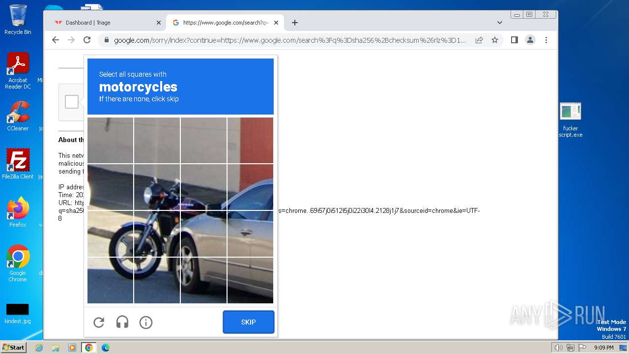Get an audio challenge via headphones icon
The width and height of the screenshot is (629, 354).
[x=122, y=322]
